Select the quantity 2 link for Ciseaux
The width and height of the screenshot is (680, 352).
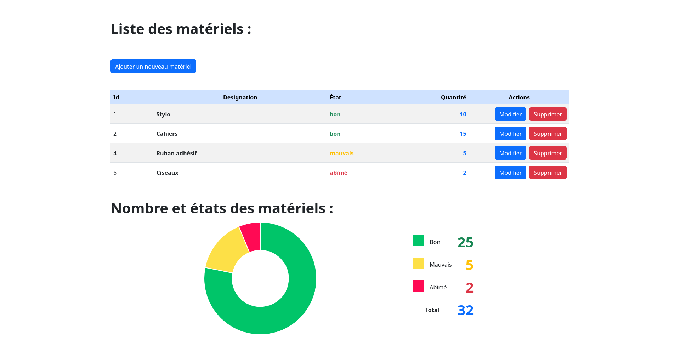click(x=464, y=173)
